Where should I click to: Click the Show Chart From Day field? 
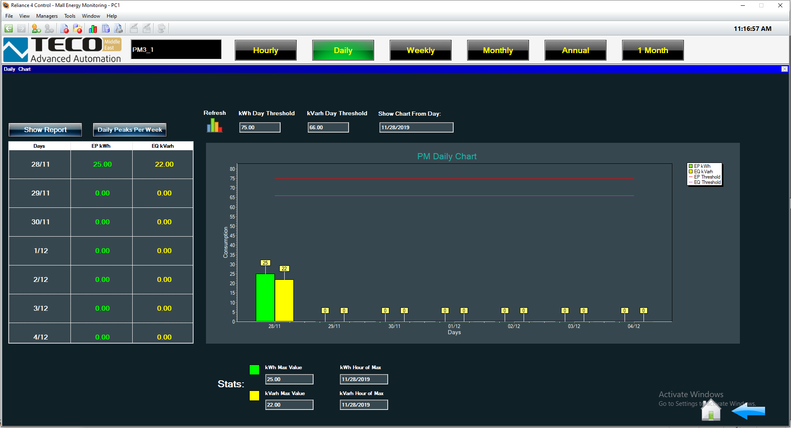416,128
